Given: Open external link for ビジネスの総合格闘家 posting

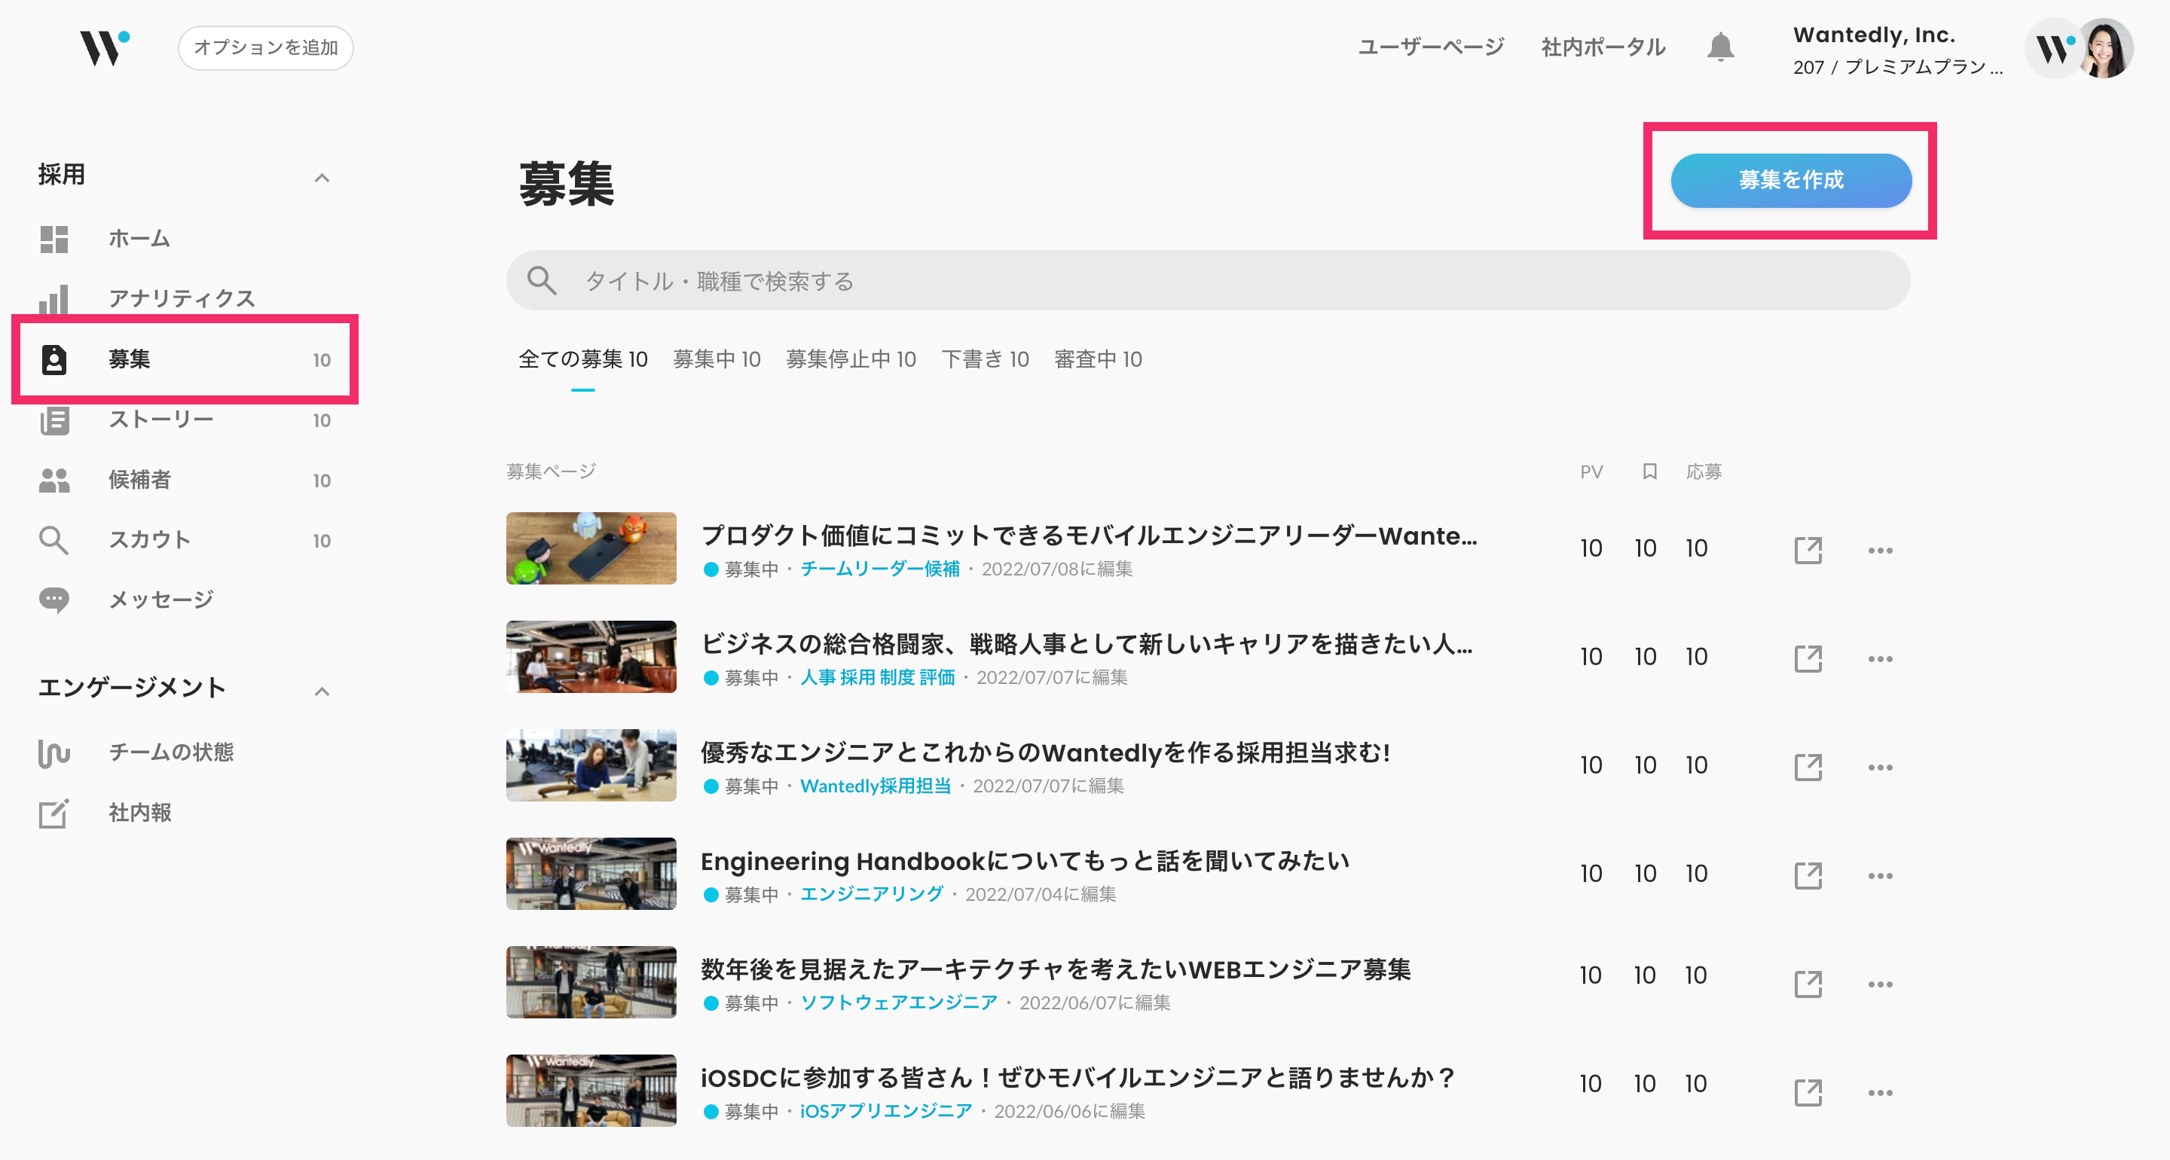Looking at the screenshot, I should pyautogui.click(x=1808, y=659).
